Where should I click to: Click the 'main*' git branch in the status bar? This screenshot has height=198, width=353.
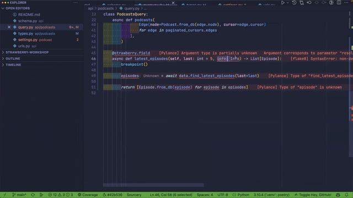[x=20, y=195]
